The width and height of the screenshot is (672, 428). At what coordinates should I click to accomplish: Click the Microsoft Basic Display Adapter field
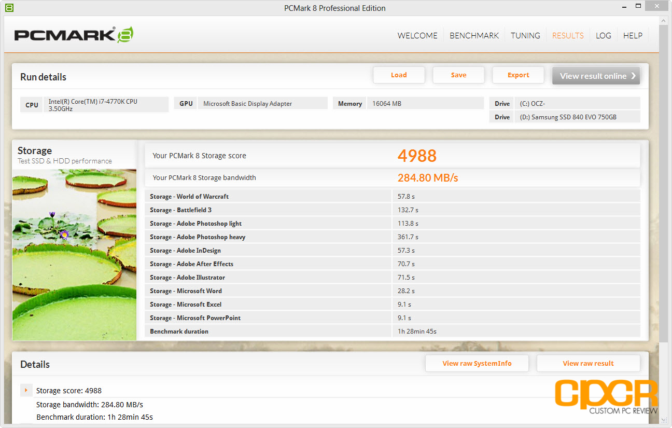tap(262, 104)
